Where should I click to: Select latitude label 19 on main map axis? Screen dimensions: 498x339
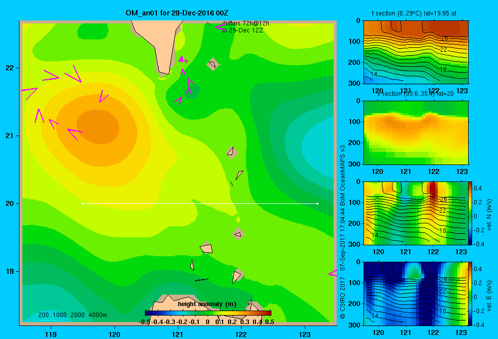tap(10, 271)
